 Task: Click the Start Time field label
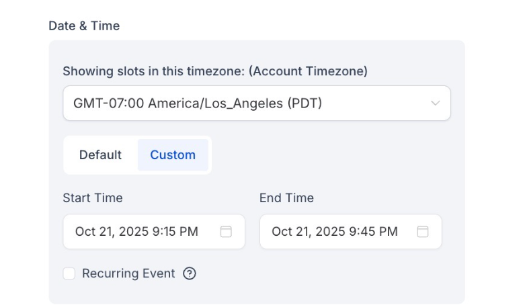pyautogui.click(x=93, y=198)
